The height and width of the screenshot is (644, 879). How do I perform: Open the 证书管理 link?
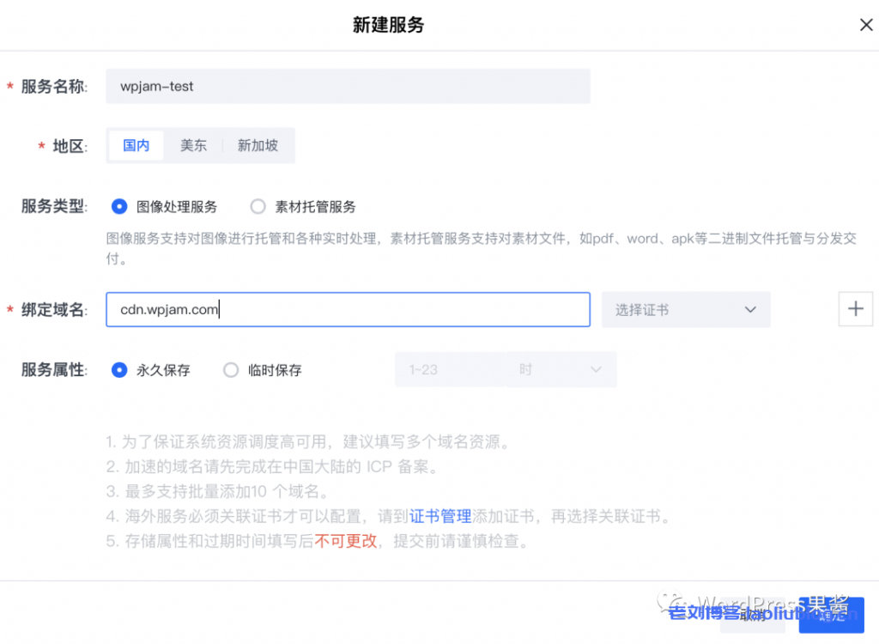pos(440,515)
